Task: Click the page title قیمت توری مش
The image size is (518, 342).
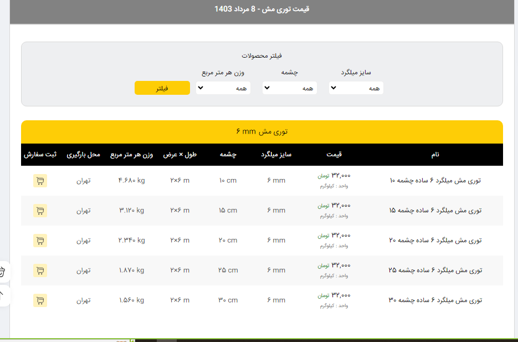Action: click(261, 9)
